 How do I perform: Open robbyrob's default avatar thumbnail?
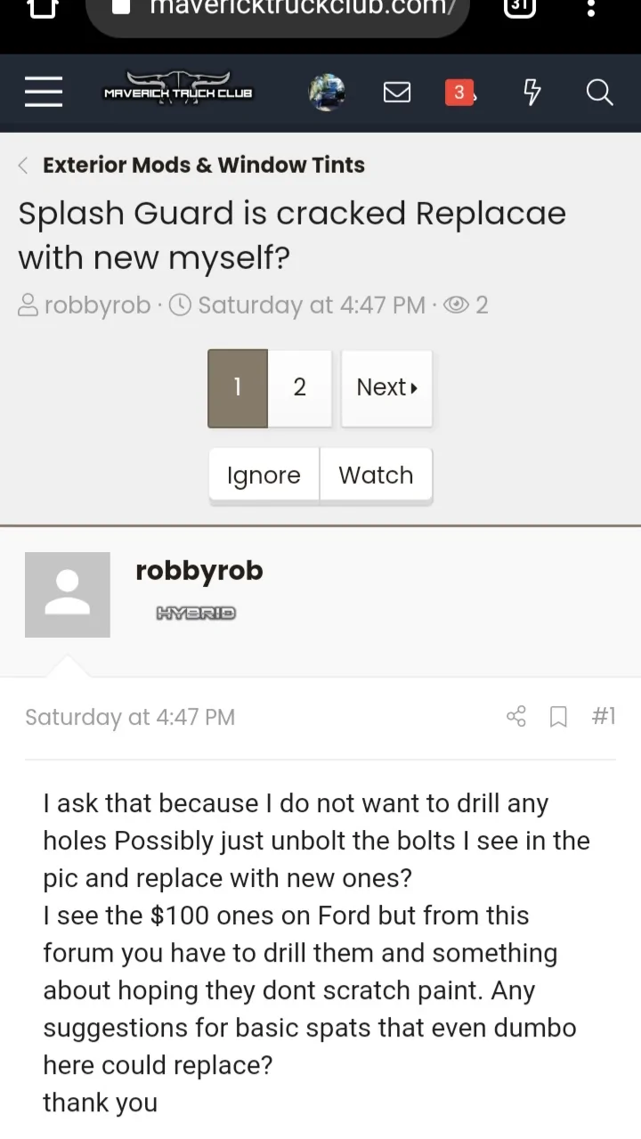tap(68, 594)
